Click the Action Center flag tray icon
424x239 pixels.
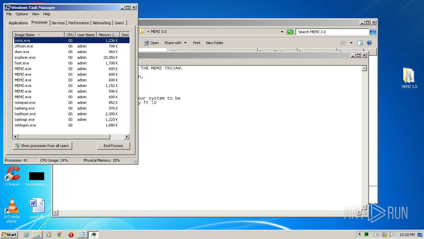tap(393, 235)
